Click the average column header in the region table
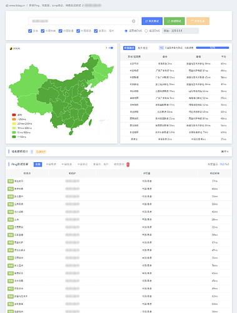Viewport: 237px width, 313px height. coord(223,56)
